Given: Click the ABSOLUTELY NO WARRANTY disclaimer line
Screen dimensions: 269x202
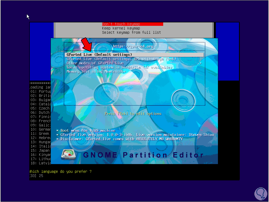Looking at the screenshot, I should pyautogui.click(x=119, y=139).
